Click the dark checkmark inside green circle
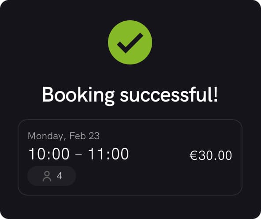 [x=130, y=43]
